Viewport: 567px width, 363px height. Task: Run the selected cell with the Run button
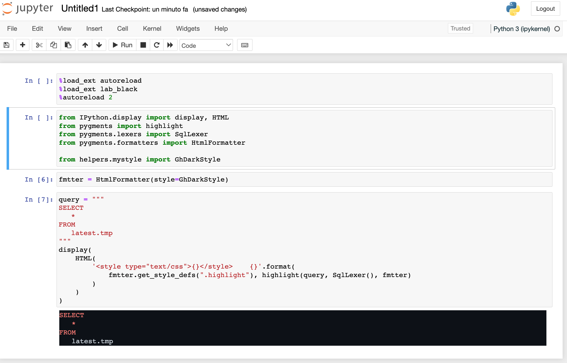(x=122, y=45)
